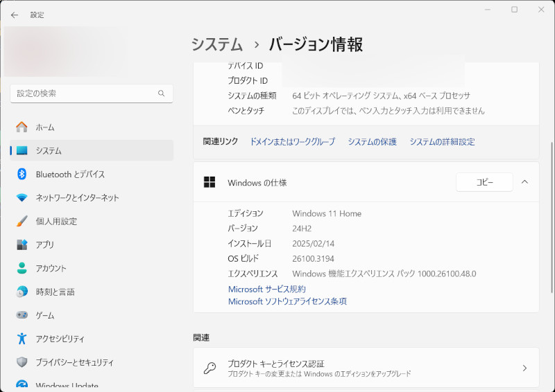Click システム breadcrumb in page header
The image size is (555, 392).
click(217, 45)
